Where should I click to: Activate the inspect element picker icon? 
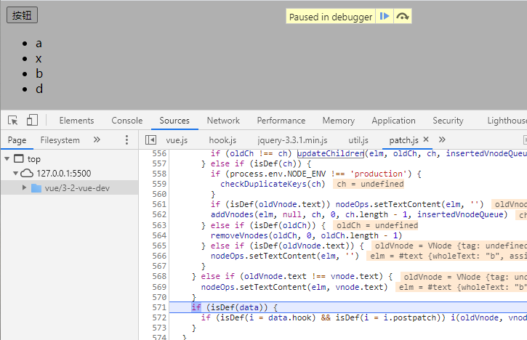click(x=13, y=121)
